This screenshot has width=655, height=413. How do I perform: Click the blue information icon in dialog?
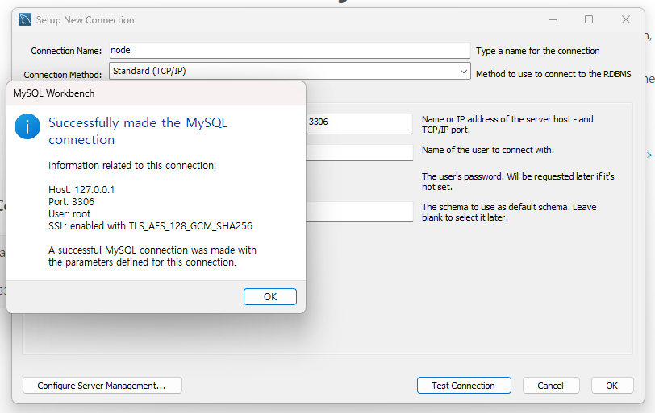(x=27, y=126)
